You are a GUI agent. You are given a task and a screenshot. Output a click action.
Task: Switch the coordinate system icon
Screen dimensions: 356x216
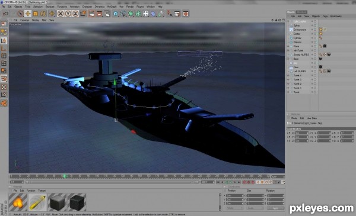click(x=83, y=14)
